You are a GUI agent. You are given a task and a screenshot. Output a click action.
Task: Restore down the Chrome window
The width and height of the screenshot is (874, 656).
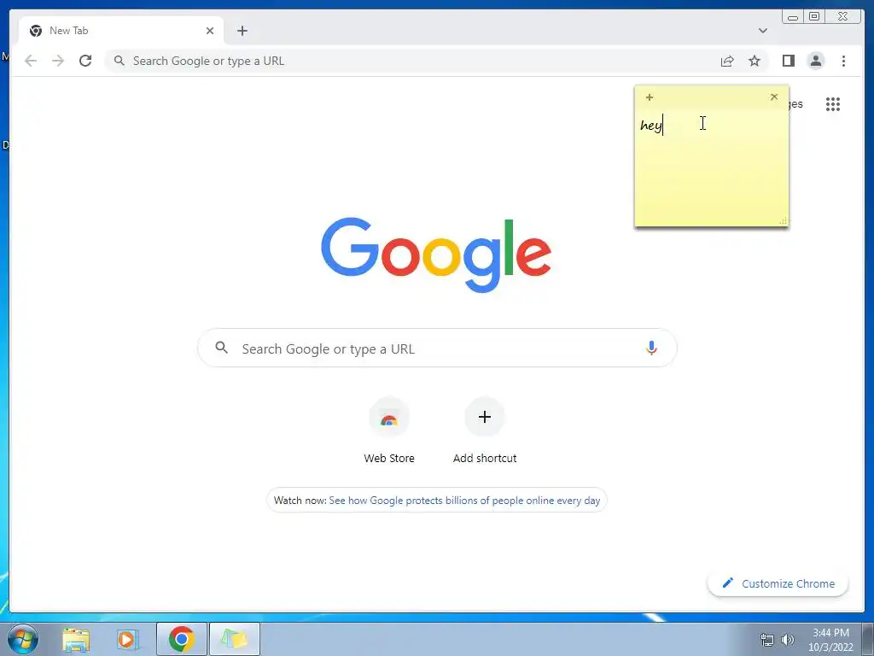(x=814, y=17)
